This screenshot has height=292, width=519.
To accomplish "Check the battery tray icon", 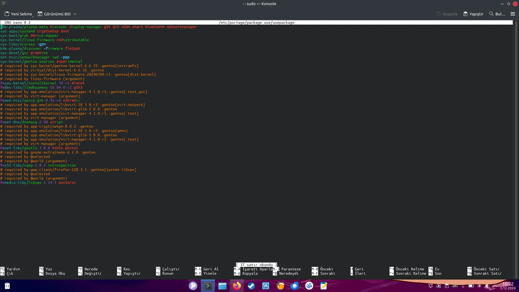I will (x=471, y=286).
